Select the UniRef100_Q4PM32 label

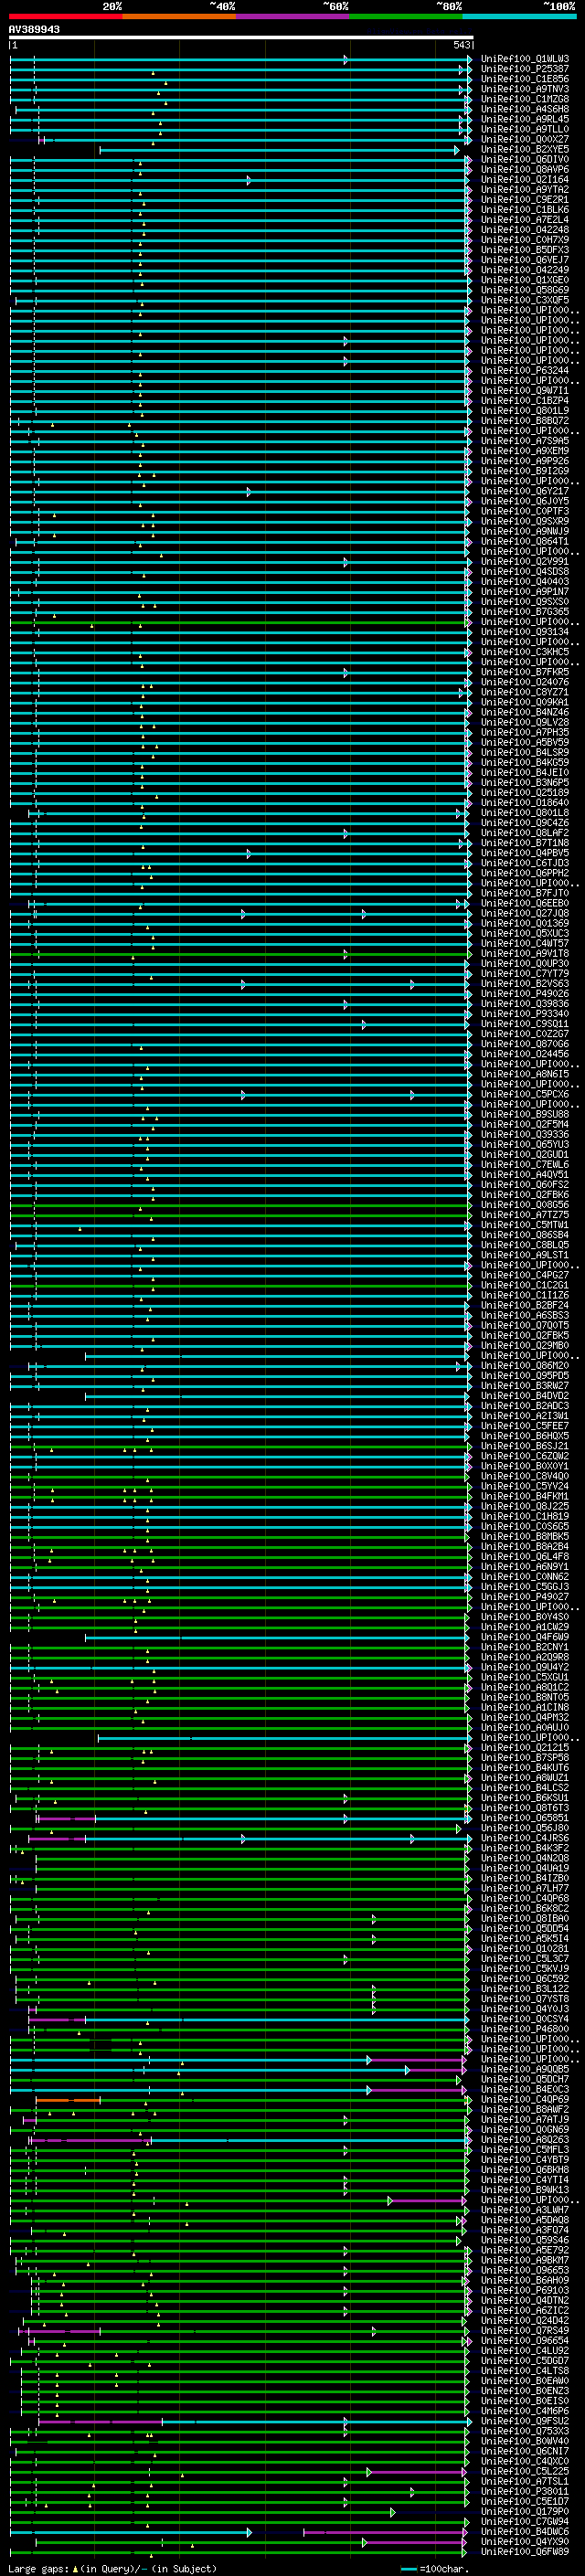(525, 1717)
